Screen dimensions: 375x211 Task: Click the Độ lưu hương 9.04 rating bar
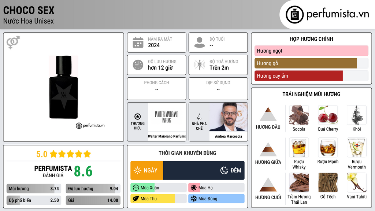[x=93, y=189]
